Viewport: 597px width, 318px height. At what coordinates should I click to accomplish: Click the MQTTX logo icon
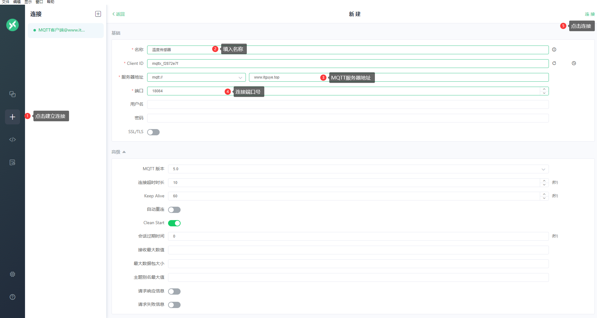coord(12,25)
